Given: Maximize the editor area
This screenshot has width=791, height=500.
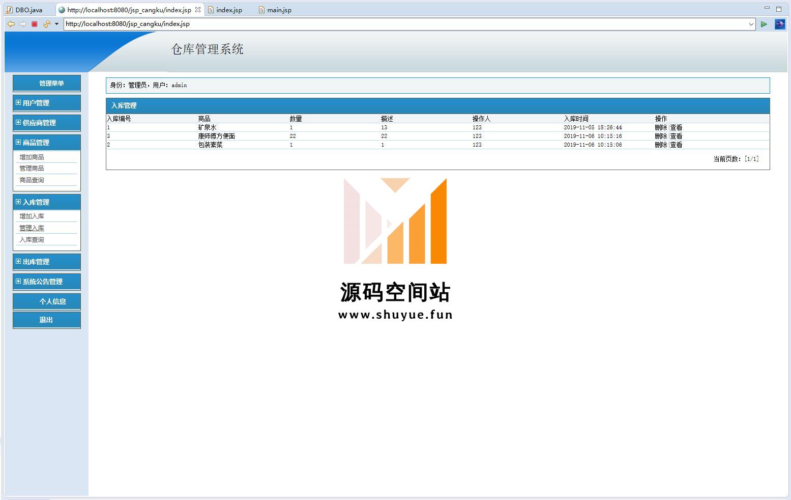Looking at the screenshot, I should click(779, 9).
